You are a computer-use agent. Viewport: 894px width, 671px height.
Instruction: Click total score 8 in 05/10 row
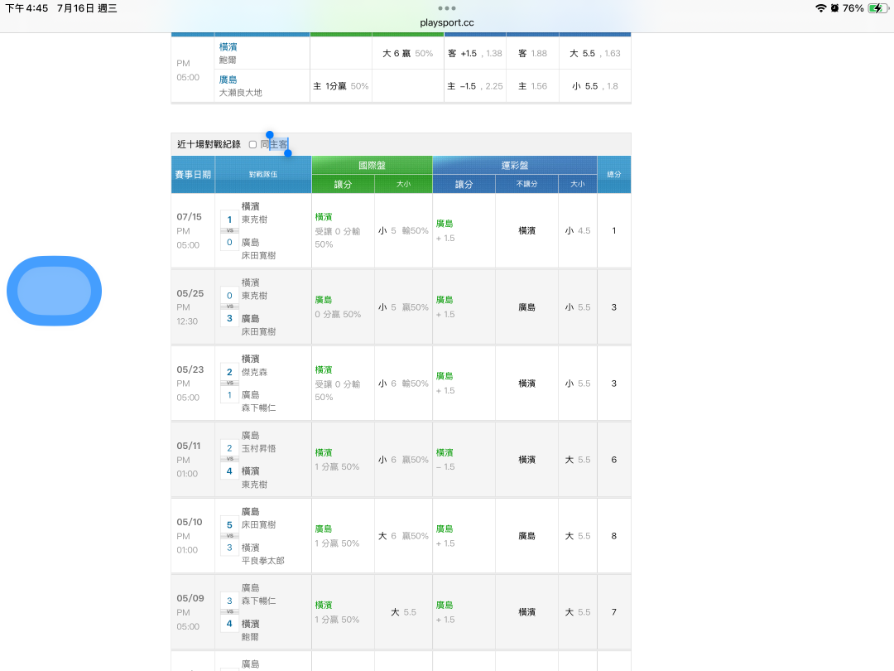click(614, 536)
